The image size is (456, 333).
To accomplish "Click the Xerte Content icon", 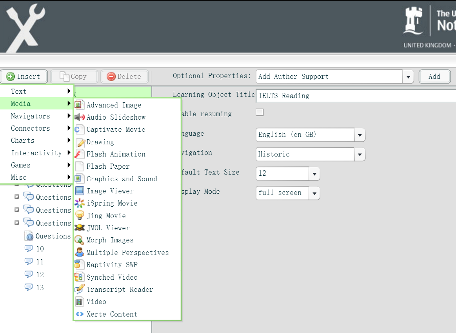I will [x=79, y=314].
